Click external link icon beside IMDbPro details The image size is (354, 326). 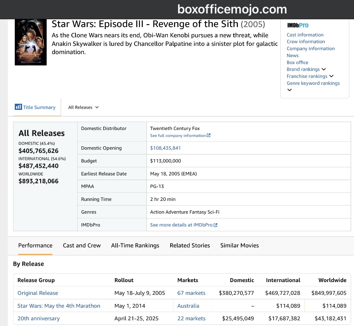(215, 225)
